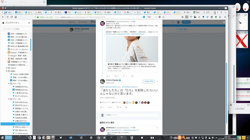
Task: Open the dropdown on the bottom reply tweet
Action: click(x=157, y=128)
